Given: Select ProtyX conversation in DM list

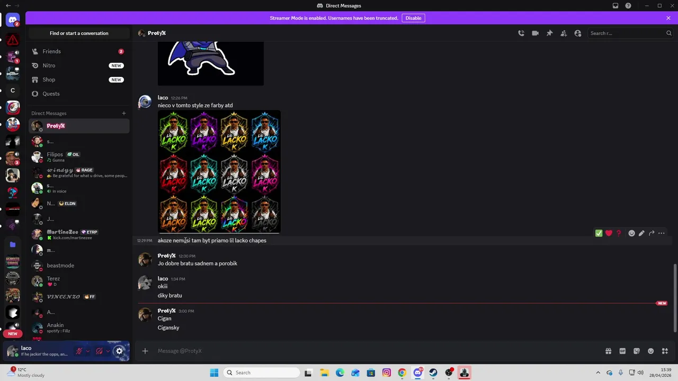Looking at the screenshot, I should (79, 126).
